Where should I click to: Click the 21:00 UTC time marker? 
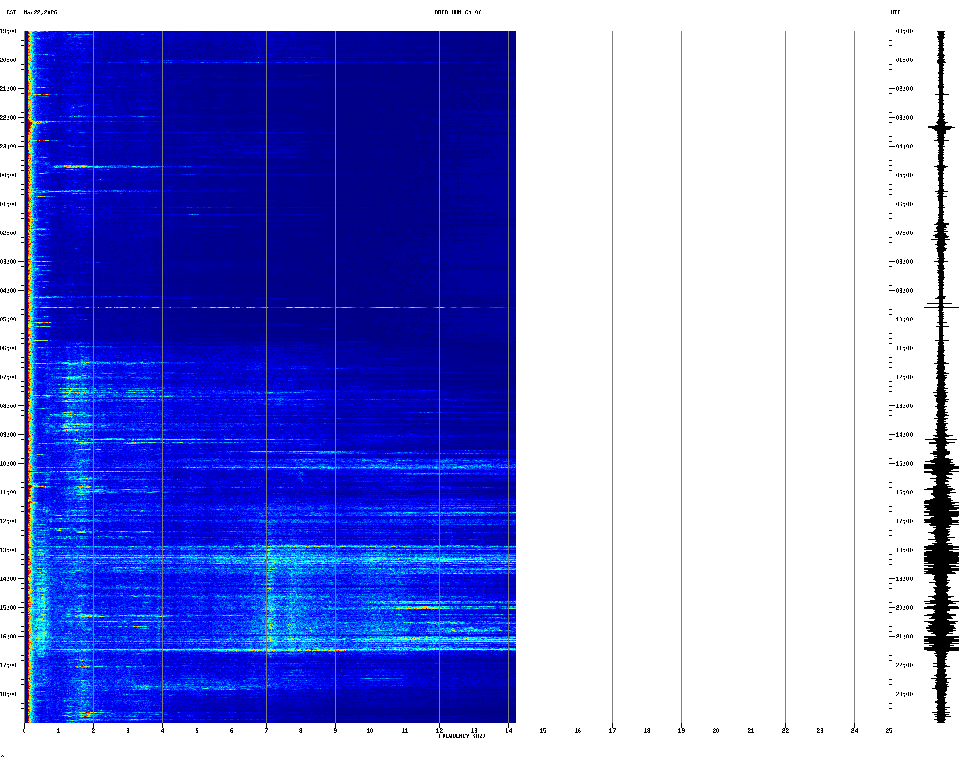pyautogui.click(x=904, y=637)
